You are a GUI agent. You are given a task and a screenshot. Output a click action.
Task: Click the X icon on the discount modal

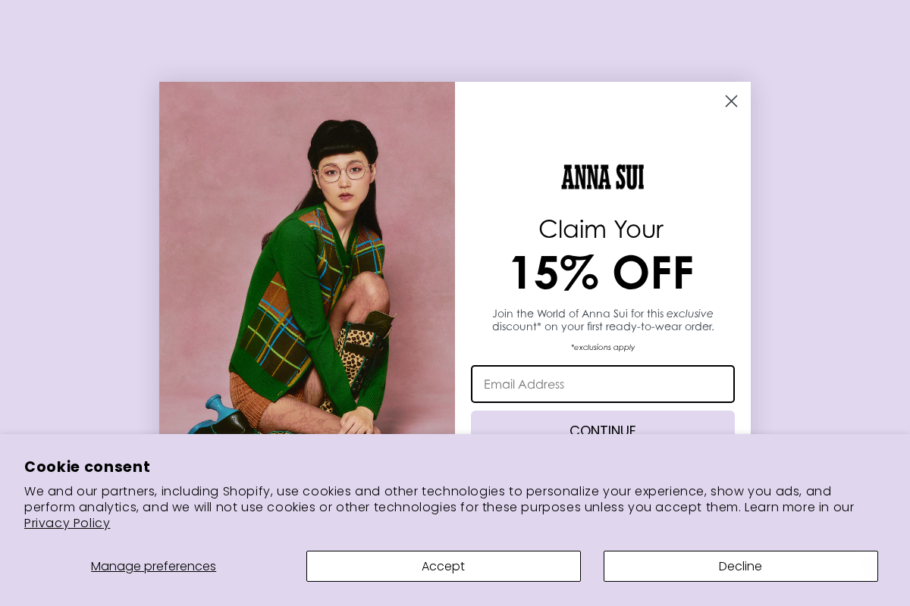click(730, 101)
